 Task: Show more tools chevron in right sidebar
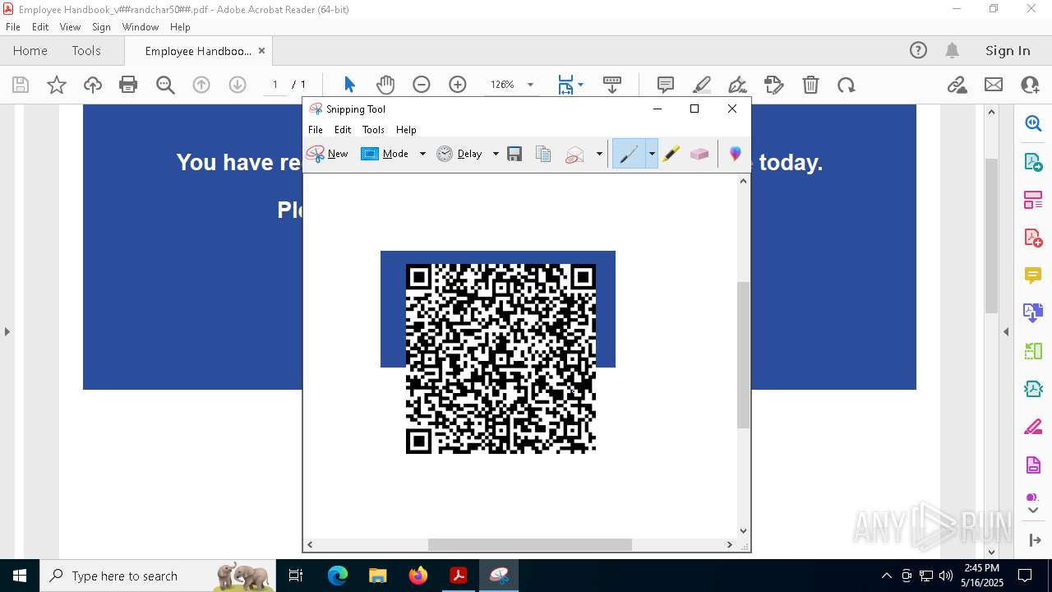(x=1033, y=511)
